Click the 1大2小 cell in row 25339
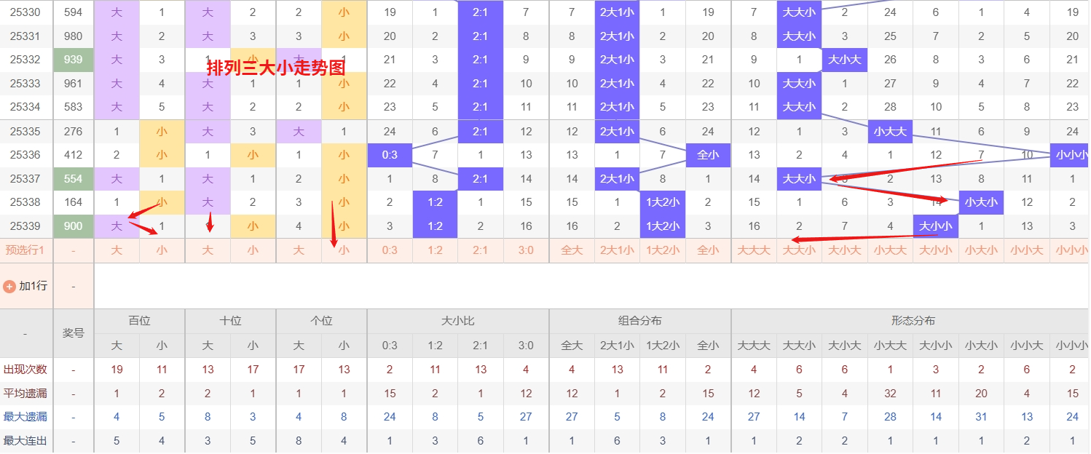Viewport: 1091px width, 454px height. [x=663, y=226]
